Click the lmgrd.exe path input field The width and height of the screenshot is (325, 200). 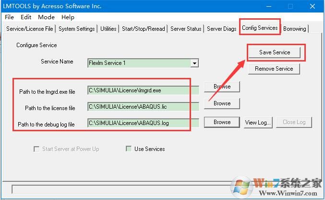click(x=143, y=90)
